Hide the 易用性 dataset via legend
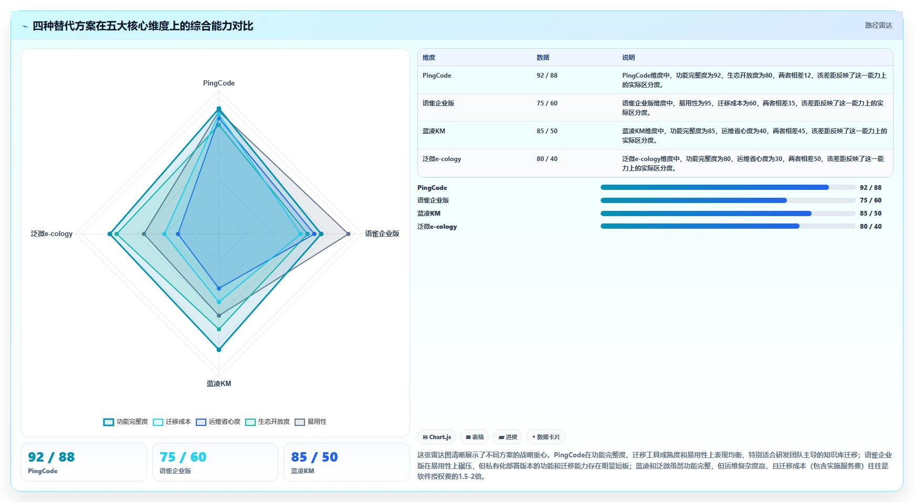 coord(311,422)
